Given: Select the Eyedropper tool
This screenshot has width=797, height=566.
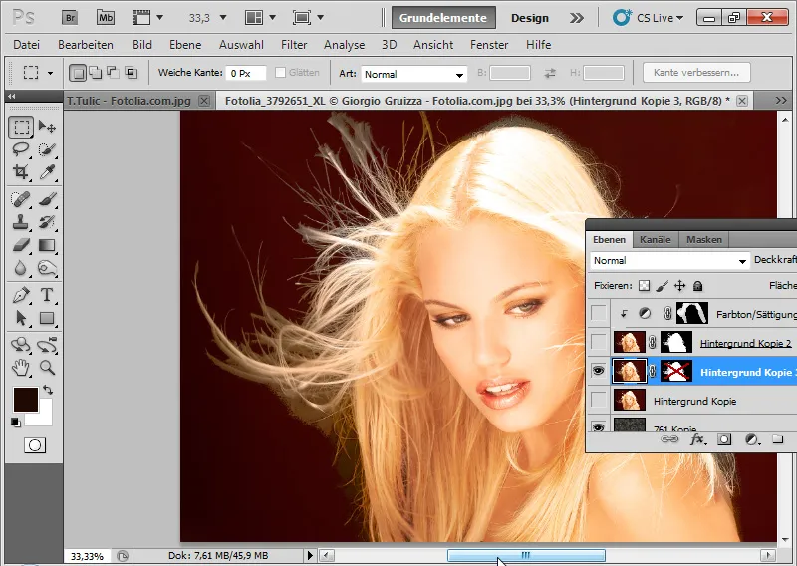Looking at the screenshot, I should pyautogui.click(x=47, y=172).
